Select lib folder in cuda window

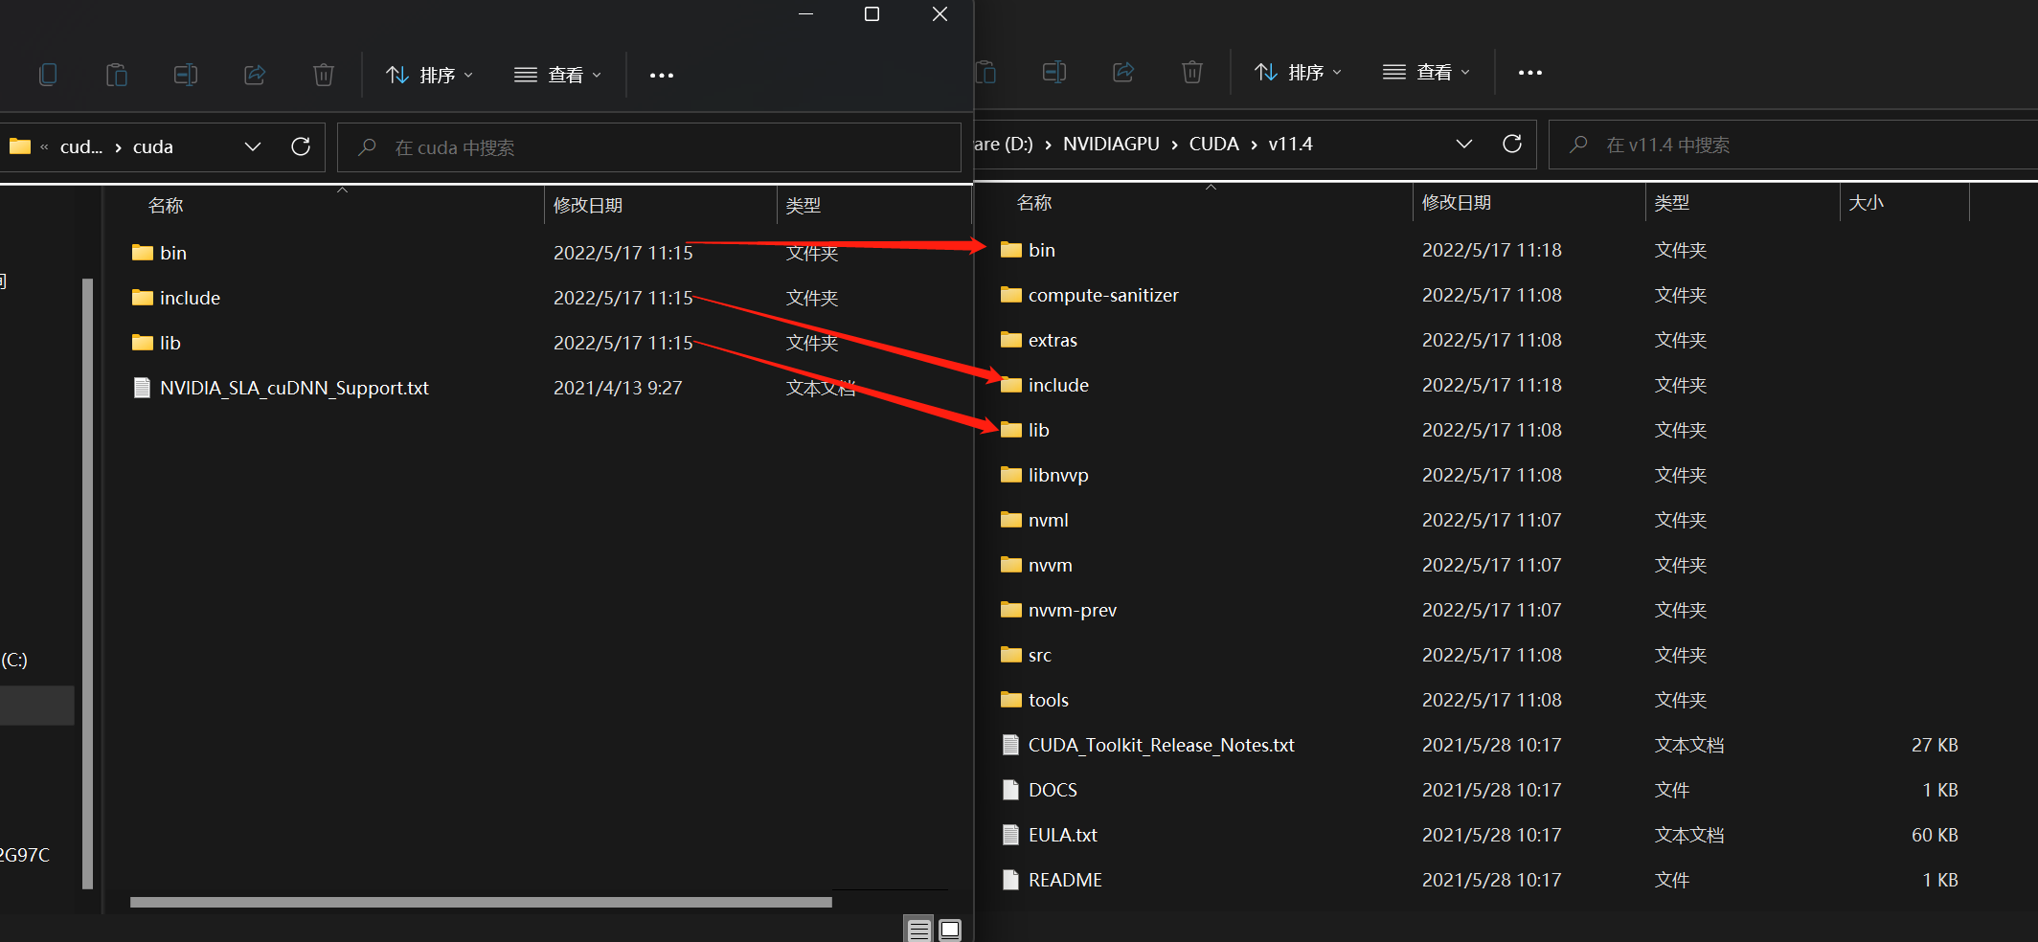tap(170, 343)
